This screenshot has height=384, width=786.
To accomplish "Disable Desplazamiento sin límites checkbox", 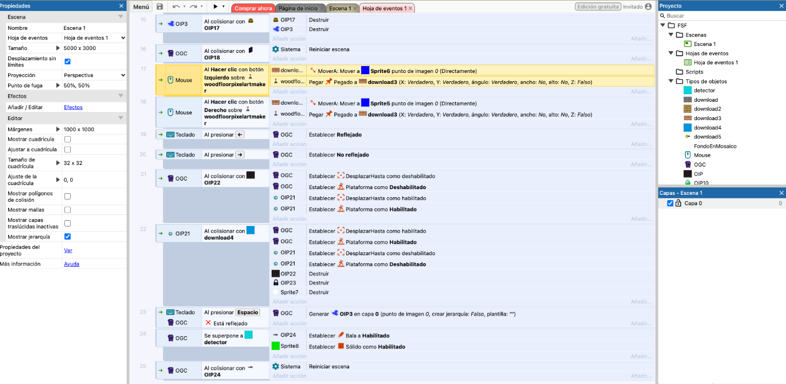I will [67, 62].
